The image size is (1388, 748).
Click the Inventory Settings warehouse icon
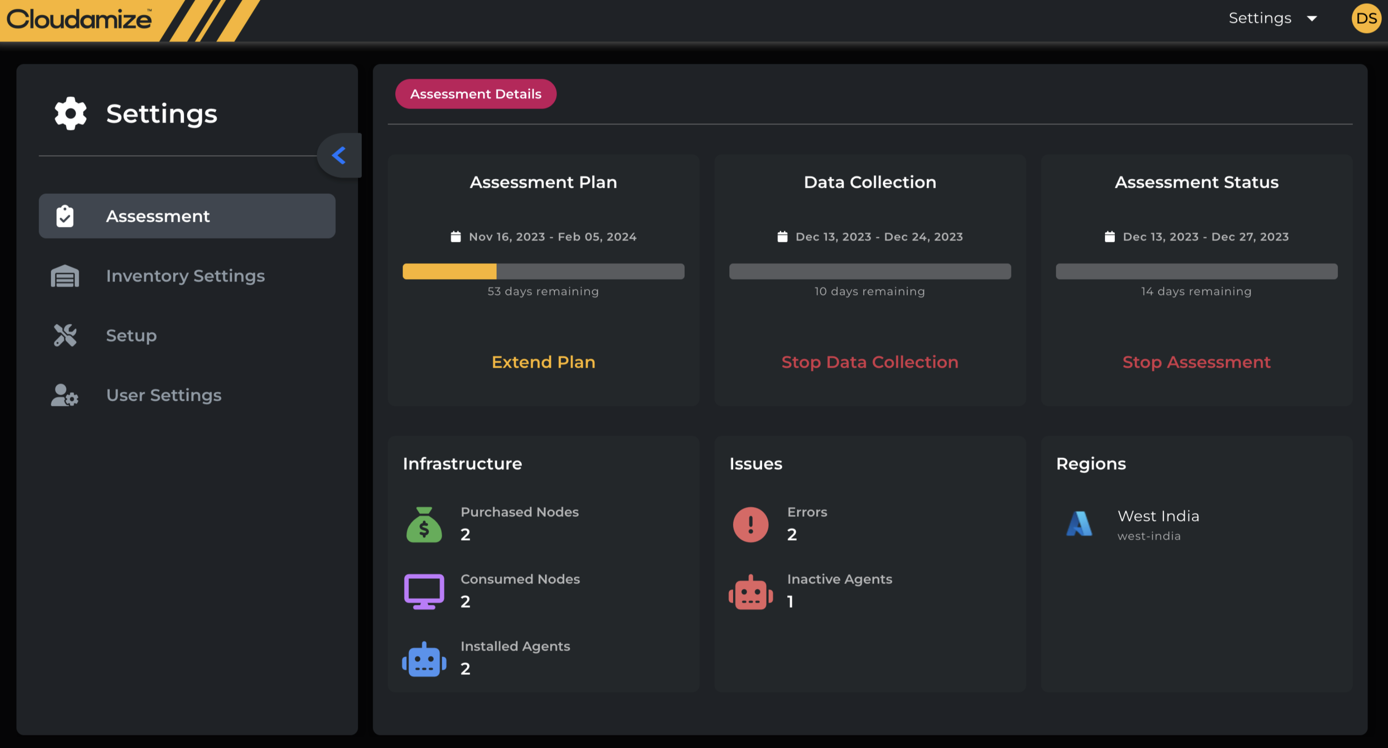click(65, 276)
